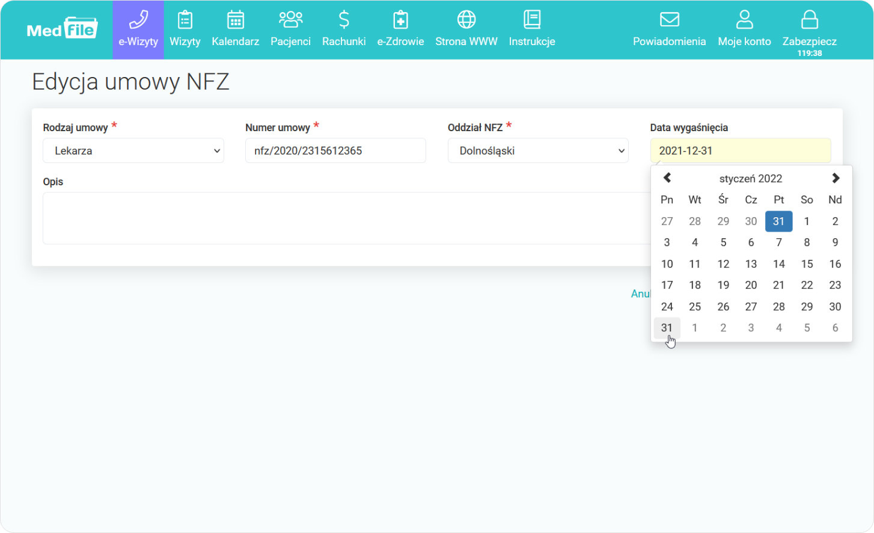
Task: Select day 14 in the calendar
Action: 779,264
